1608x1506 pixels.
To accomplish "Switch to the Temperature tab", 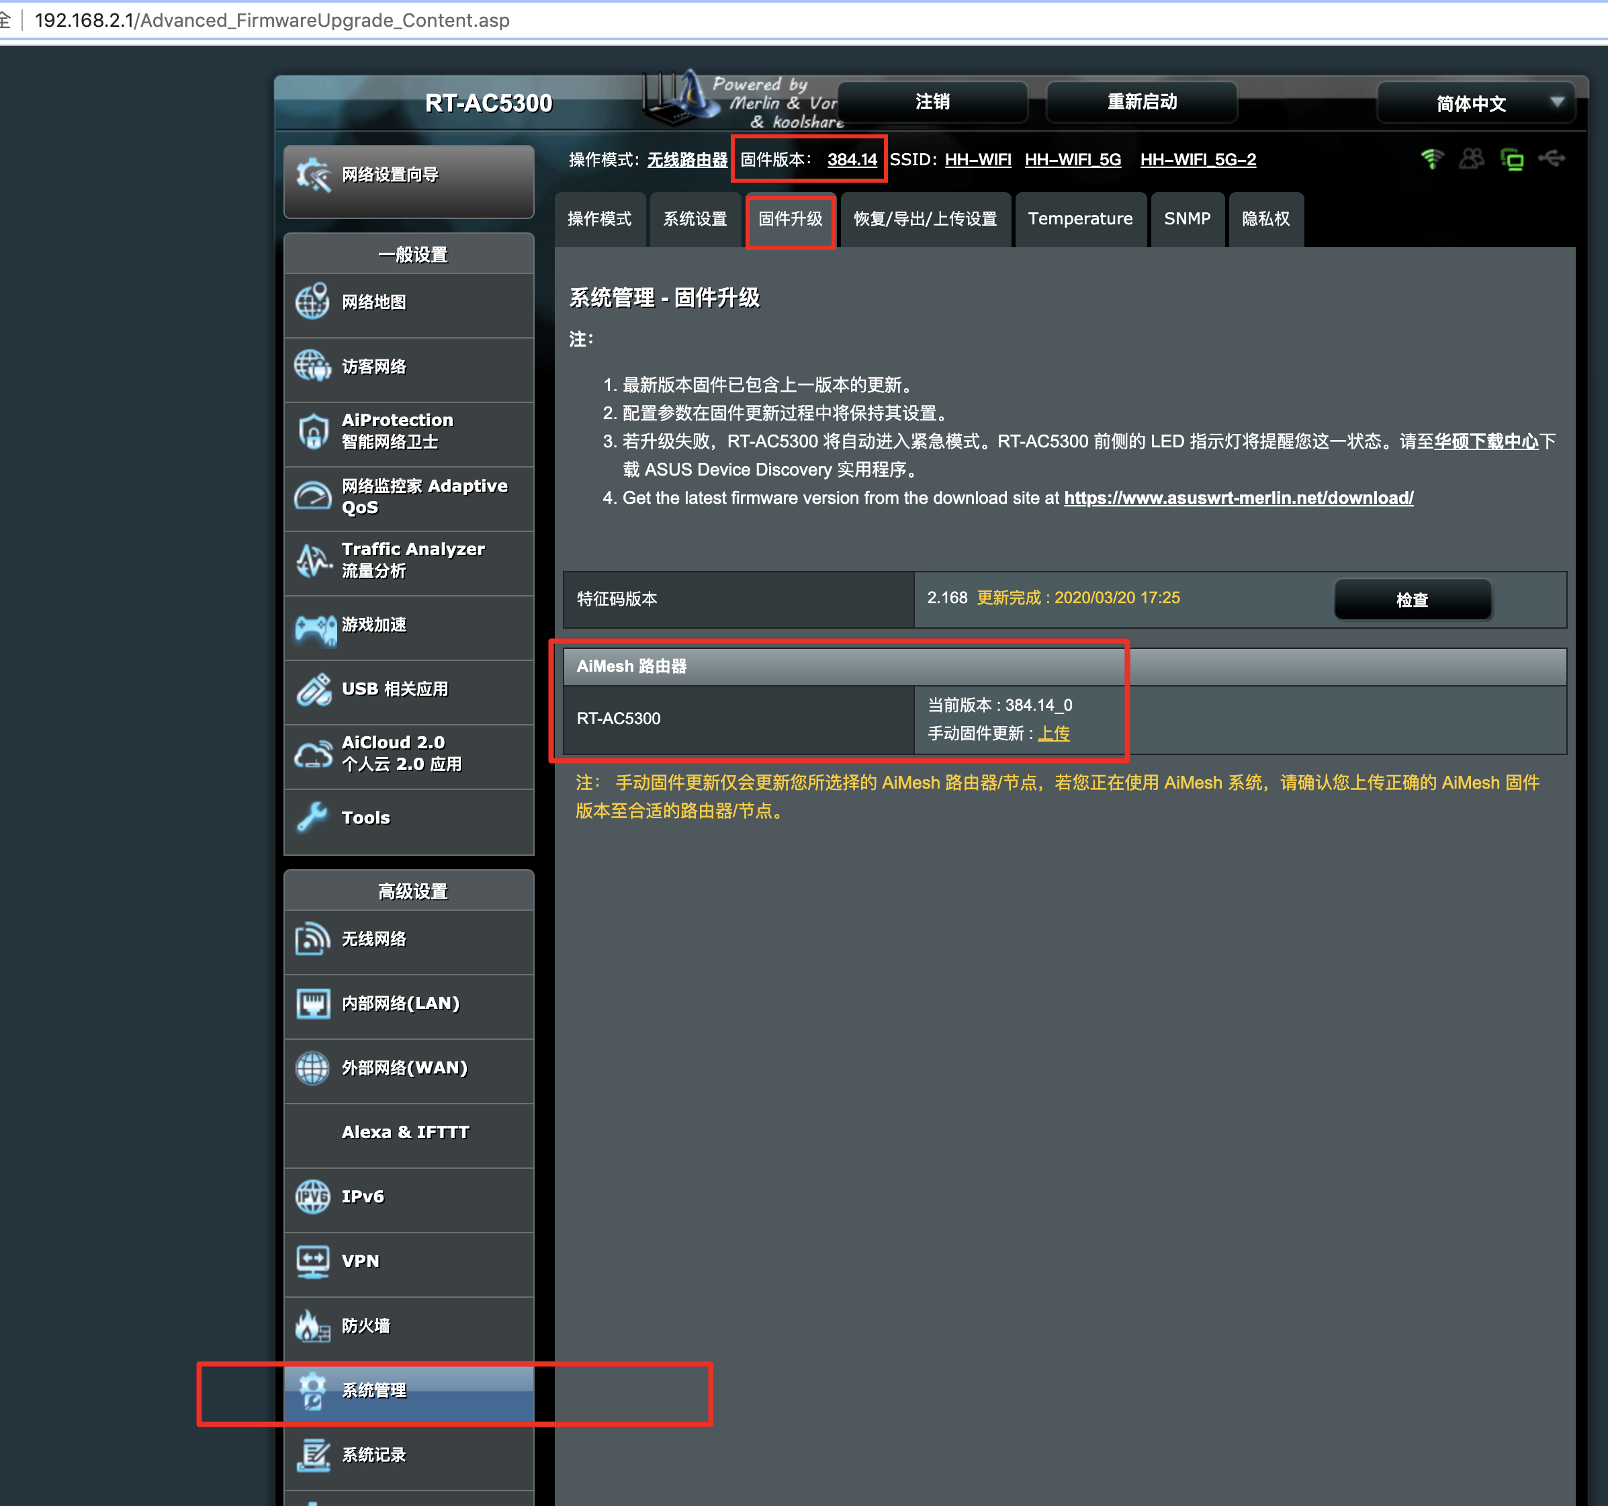I will pyautogui.click(x=1080, y=219).
